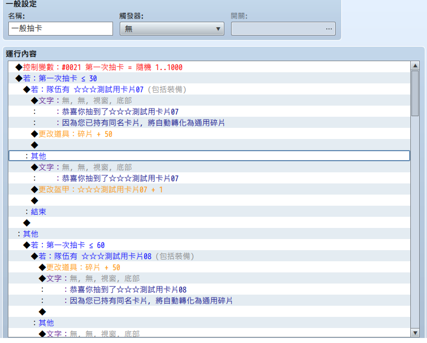Select the first 文字:無, 無, 視窗, 底部 line

tap(209, 101)
